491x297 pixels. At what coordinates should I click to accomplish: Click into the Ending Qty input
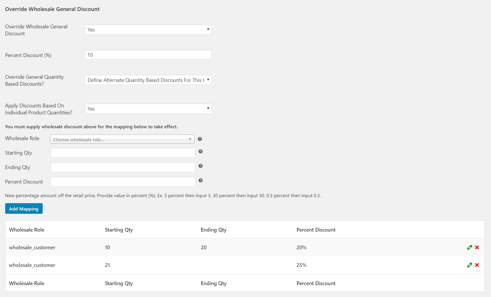coord(123,167)
